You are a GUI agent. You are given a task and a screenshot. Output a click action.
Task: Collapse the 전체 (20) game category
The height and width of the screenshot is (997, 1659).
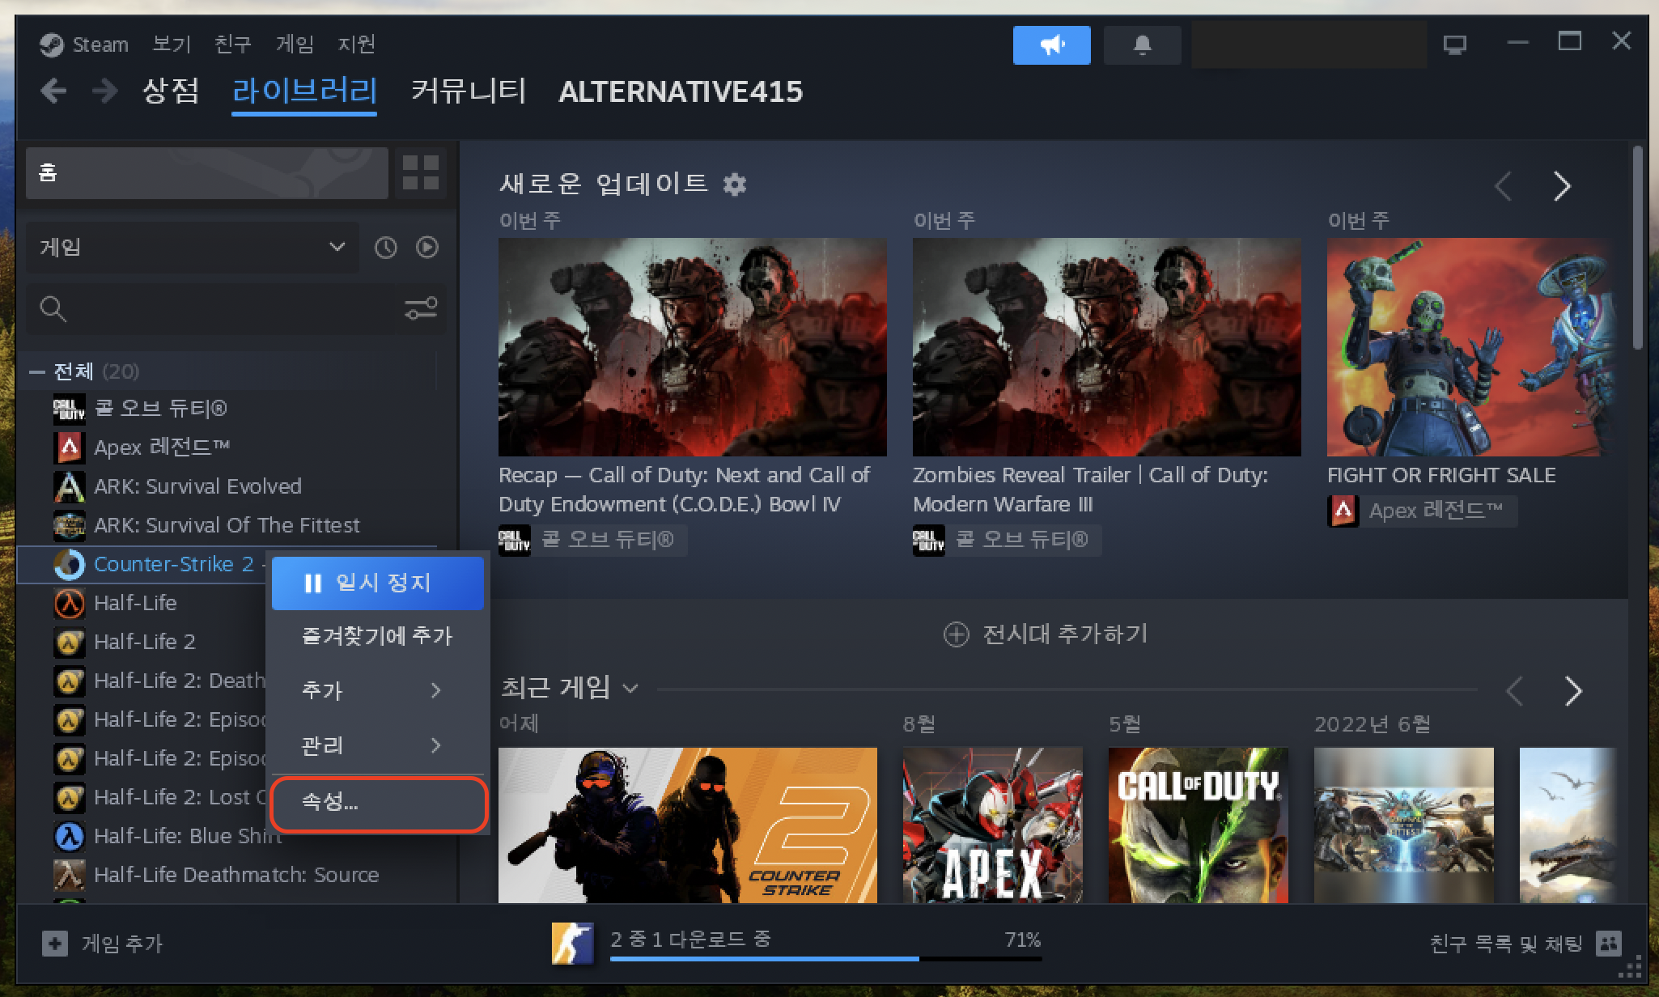click(36, 371)
